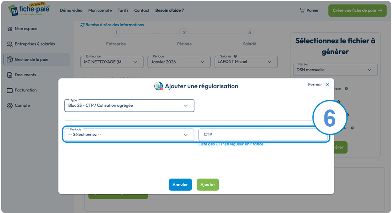
Task: Go to Compte in sidebar
Action: pyautogui.click(x=22, y=106)
